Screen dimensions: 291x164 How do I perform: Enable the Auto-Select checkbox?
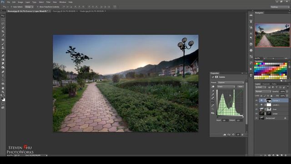[x=11, y=7]
